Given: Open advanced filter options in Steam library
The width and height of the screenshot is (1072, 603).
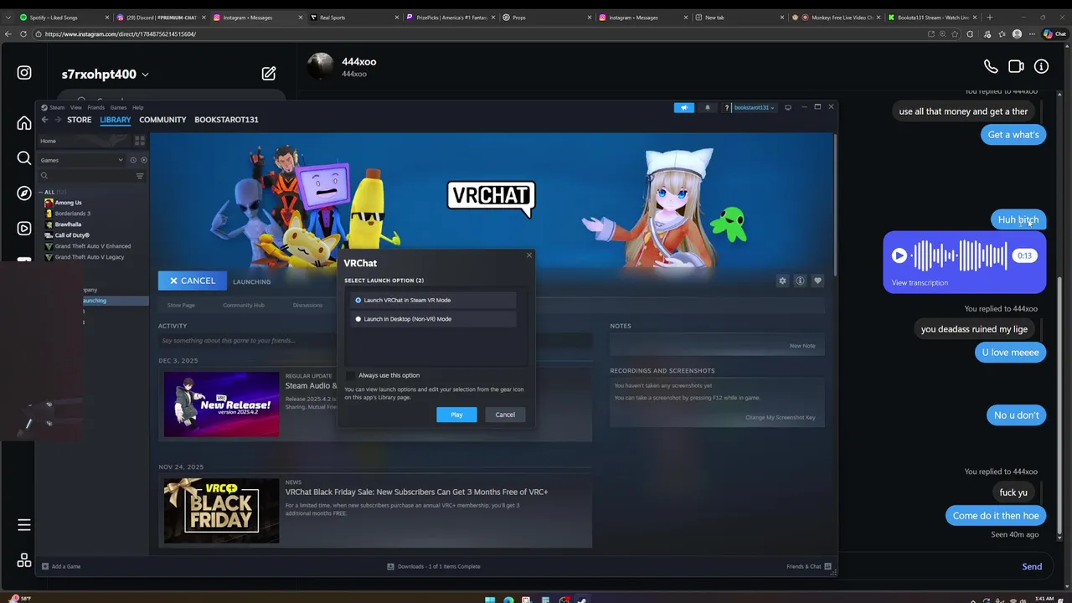Looking at the screenshot, I should point(140,176).
